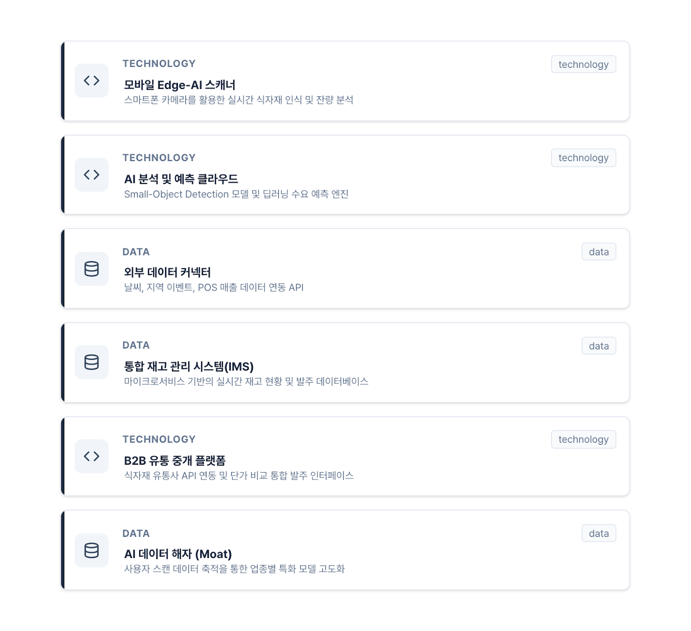
Task: Open the B2B 유통 중개 플랫폼 title
Action: [x=175, y=461]
